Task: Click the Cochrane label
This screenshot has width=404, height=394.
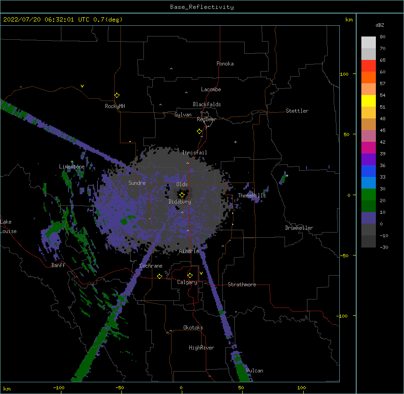Action: 151,266
